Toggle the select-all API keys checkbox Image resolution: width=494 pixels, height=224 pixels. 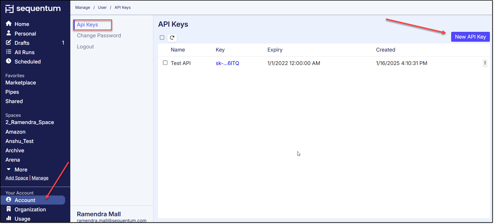[162, 38]
